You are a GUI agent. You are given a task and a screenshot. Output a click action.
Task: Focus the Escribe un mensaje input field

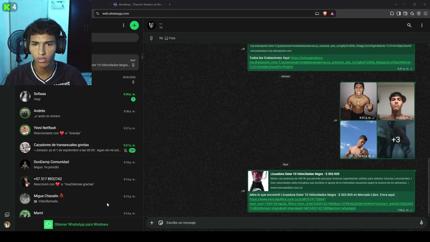pos(291,223)
